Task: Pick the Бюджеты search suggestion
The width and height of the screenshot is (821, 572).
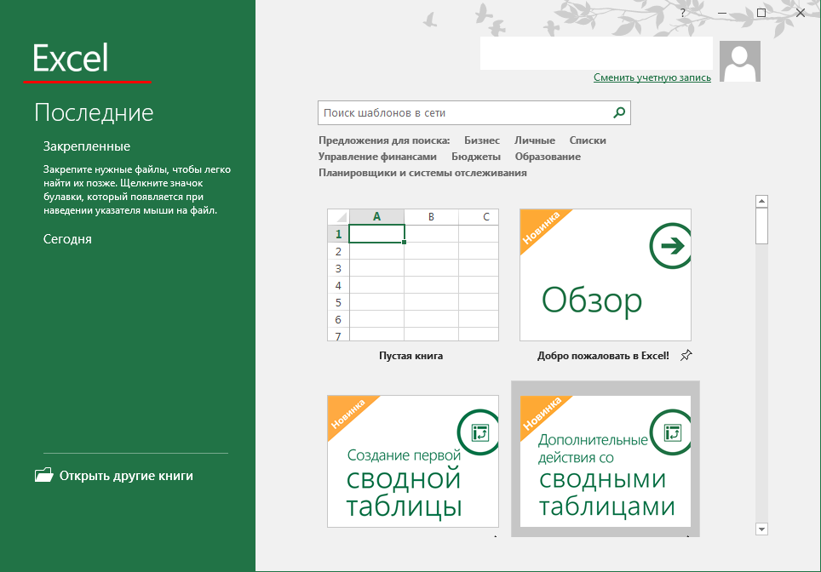Action: pos(475,157)
